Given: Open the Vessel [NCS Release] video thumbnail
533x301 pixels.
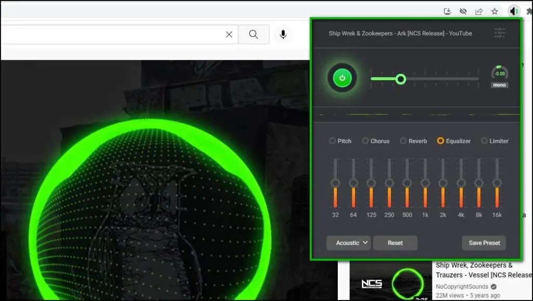Looking at the screenshot, I should click(390, 281).
